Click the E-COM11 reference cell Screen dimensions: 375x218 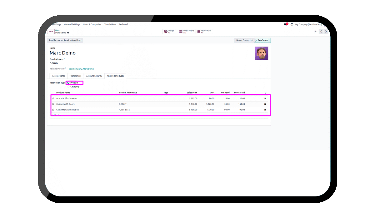123,104
